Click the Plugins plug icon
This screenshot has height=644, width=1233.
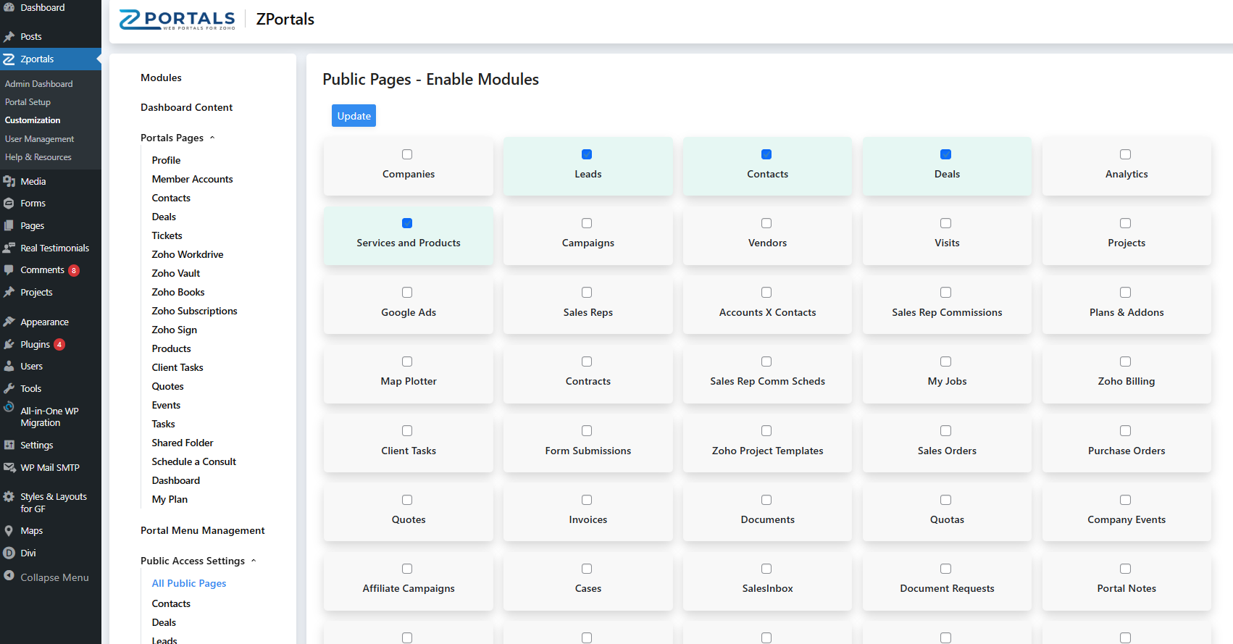9,345
